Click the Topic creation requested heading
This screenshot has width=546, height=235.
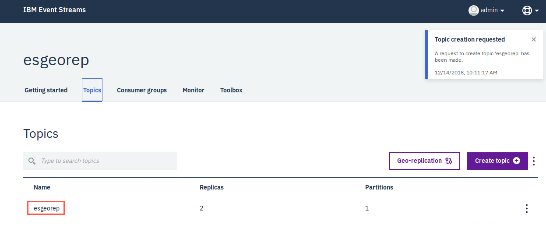[x=470, y=39]
